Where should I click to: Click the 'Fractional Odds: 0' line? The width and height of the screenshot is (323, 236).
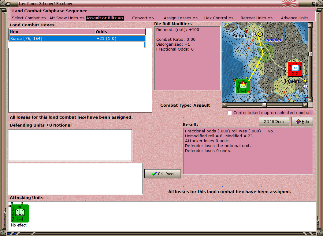(x=175, y=49)
